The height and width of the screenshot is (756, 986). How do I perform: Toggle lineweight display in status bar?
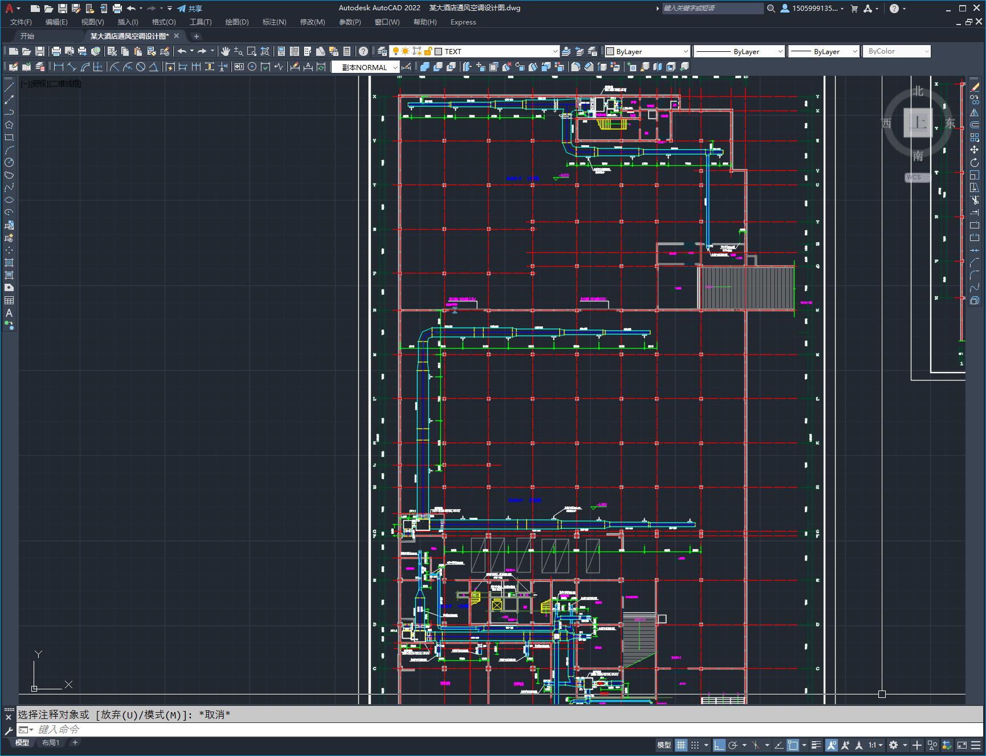click(x=816, y=745)
